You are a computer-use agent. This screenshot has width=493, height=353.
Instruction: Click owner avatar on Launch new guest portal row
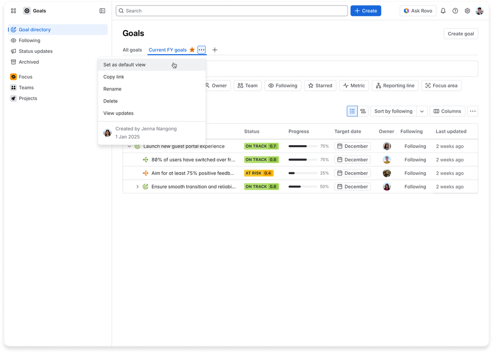click(x=387, y=146)
